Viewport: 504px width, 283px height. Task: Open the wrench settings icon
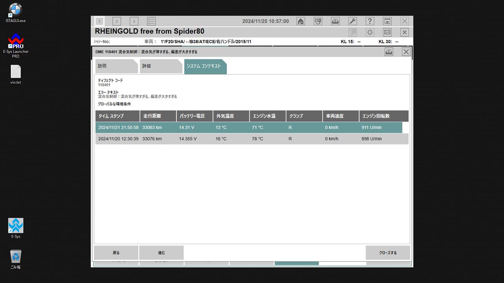coord(352,21)
